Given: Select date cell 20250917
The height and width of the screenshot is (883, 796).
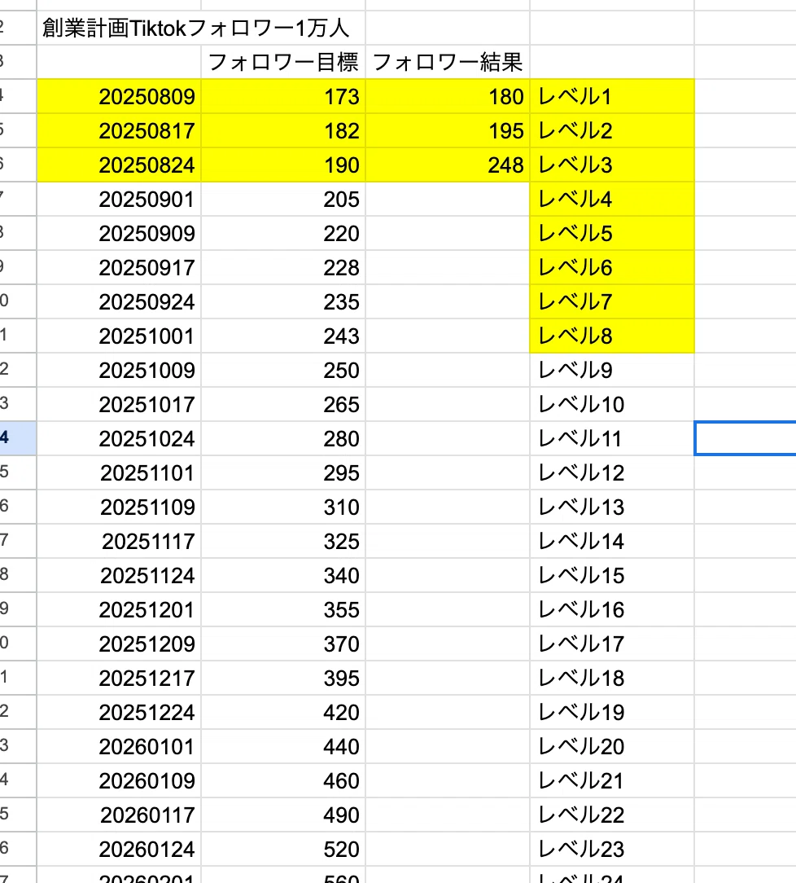Looking at the screenshot, I should pyautogui.click(x=120, y=267).
